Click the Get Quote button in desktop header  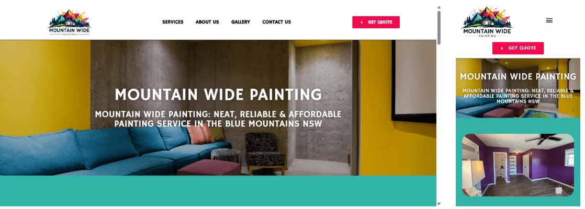coord(376,22)
